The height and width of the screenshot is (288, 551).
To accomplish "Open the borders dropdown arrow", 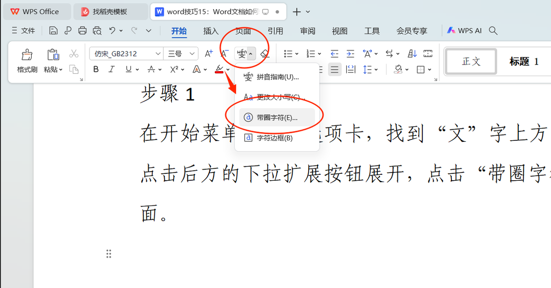I will 430,70.
